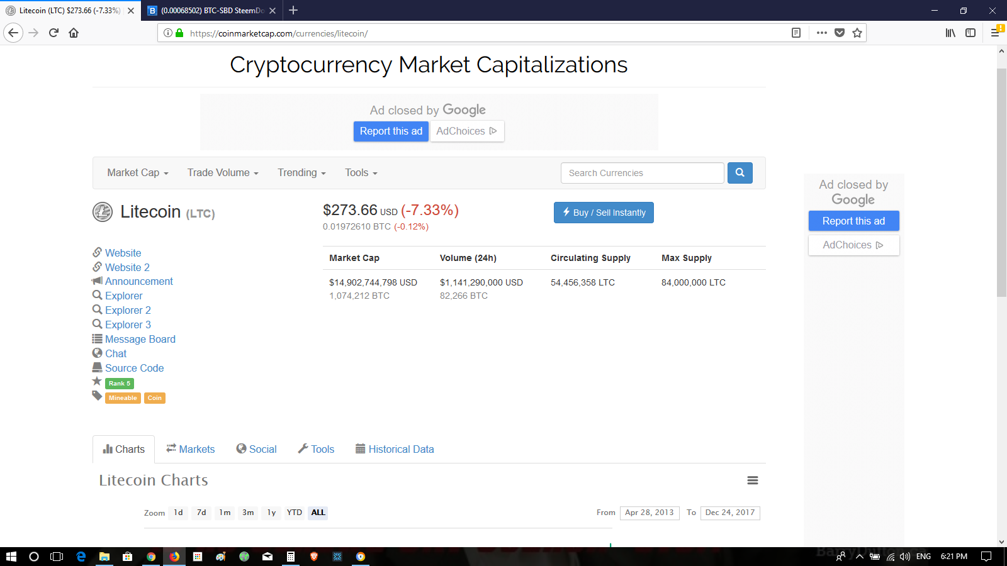Set chart zoom to 1y
1007x566 pixels.
click(271, 513)
